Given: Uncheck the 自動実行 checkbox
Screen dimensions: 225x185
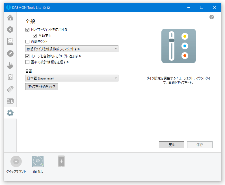Looking at the screenshot, I should click(35, 35).
